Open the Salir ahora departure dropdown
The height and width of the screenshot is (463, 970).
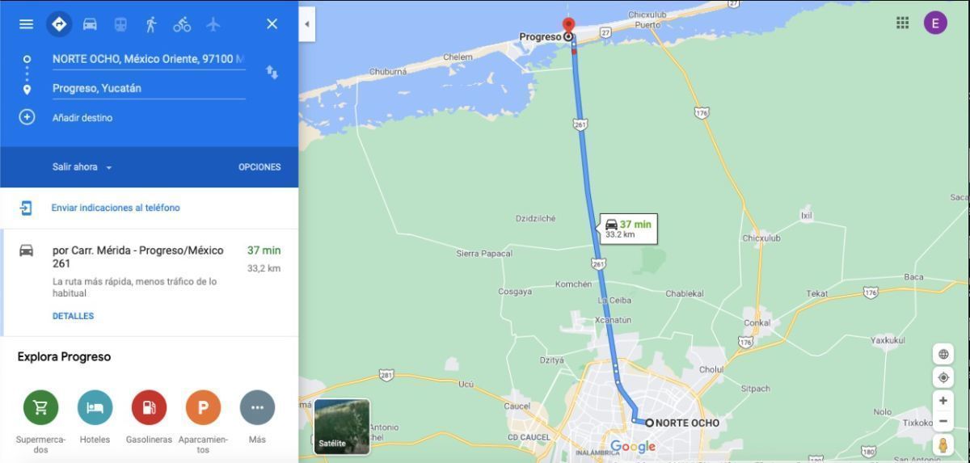(82, 167)
